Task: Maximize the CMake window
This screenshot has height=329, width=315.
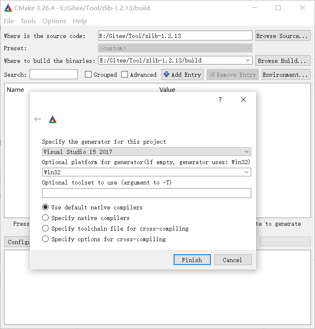Action: pyautogui.click(x=278, y=8)
